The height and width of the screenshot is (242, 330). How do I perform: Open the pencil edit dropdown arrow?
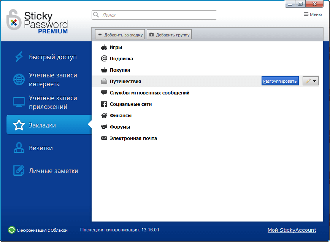[315, 80]
